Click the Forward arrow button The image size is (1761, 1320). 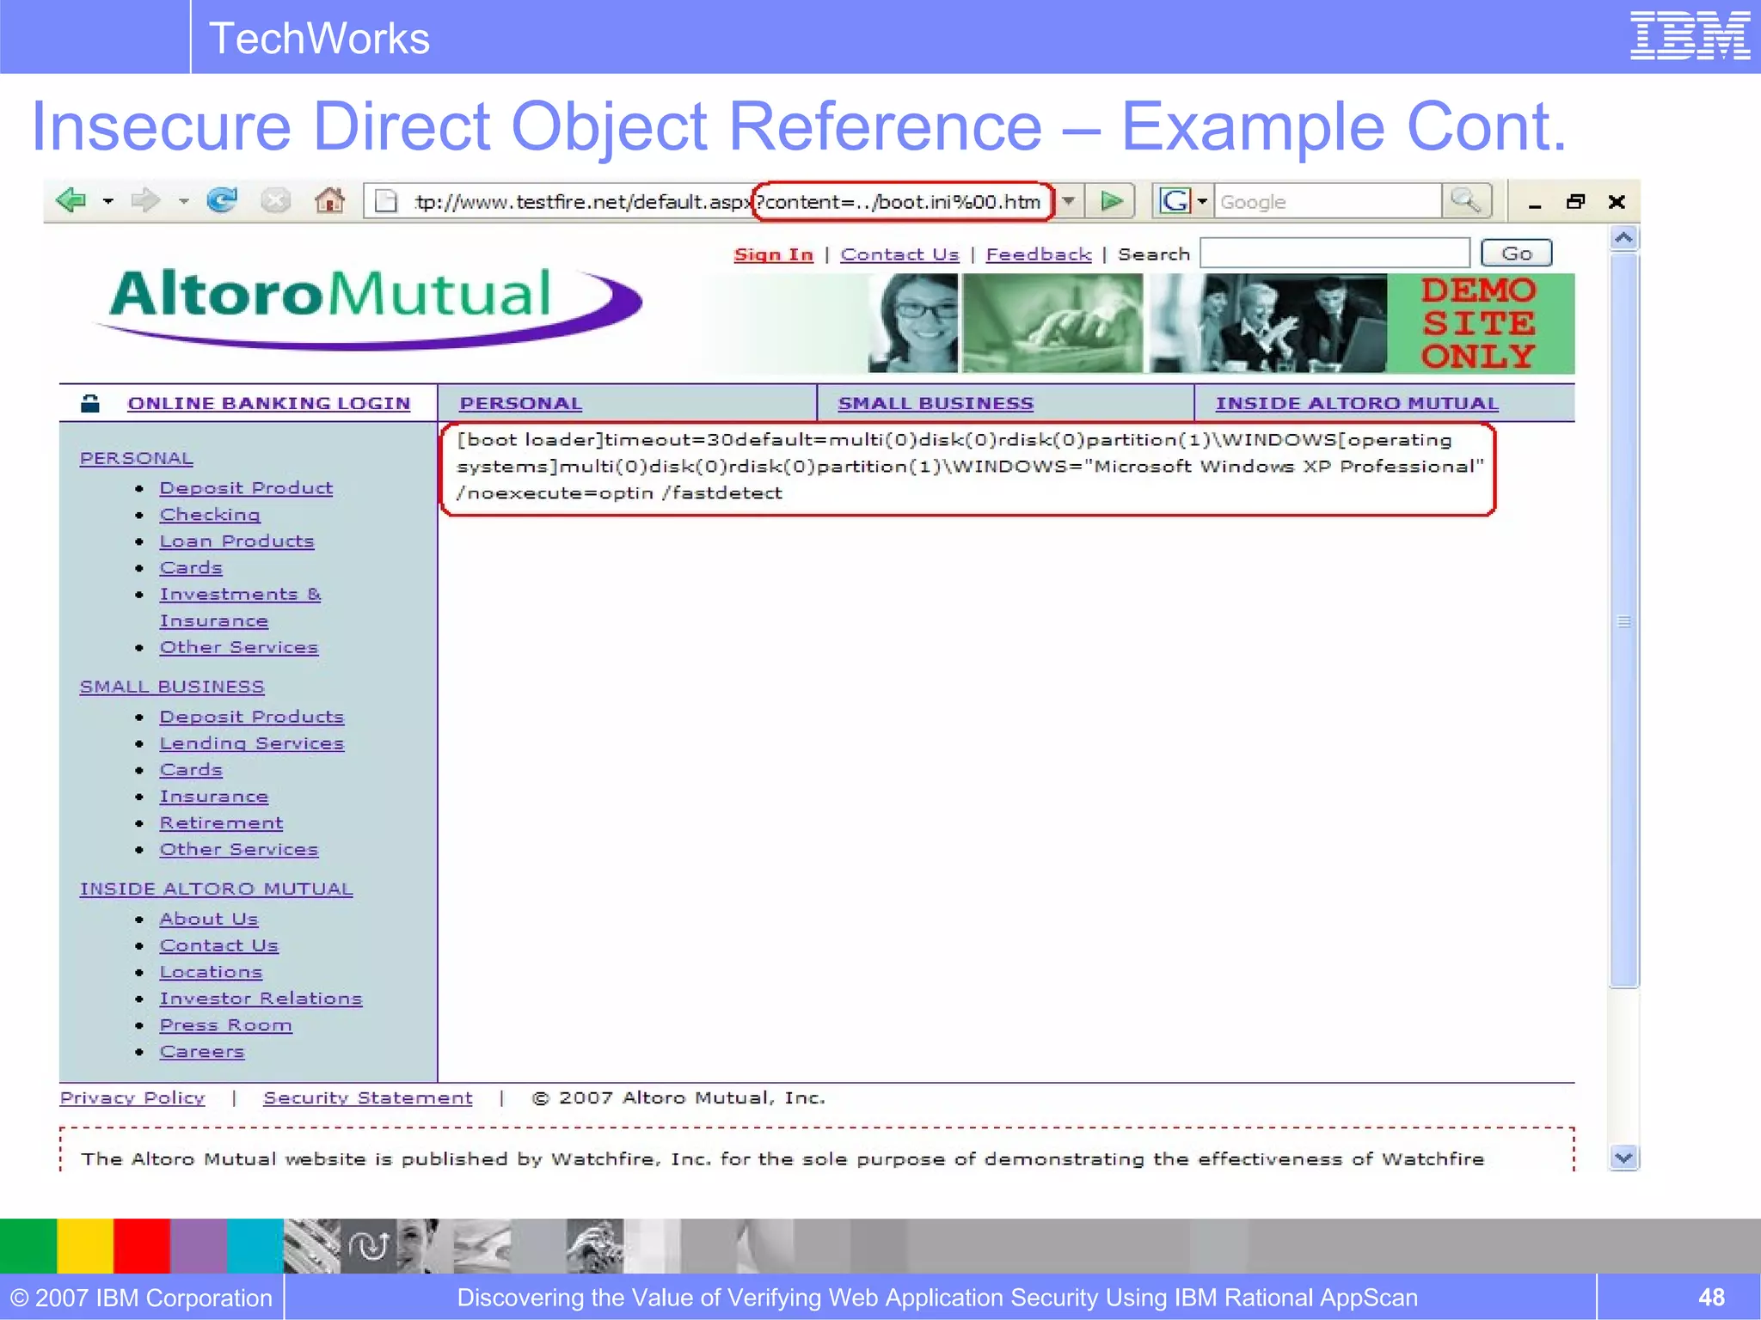click(x=145, y=200)
